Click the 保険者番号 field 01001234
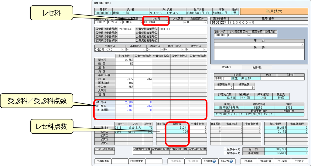This screenshot has width=311, height=166. click(219, 22)
